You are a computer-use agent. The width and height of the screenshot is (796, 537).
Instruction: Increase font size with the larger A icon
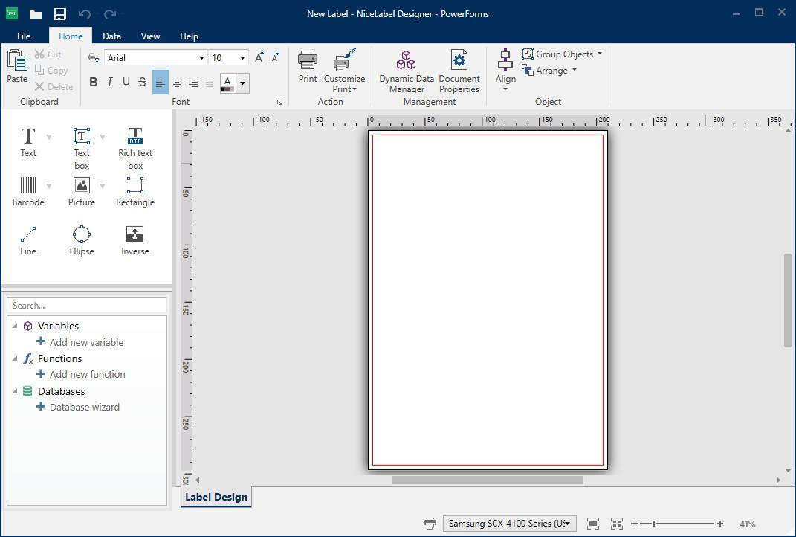259,57
